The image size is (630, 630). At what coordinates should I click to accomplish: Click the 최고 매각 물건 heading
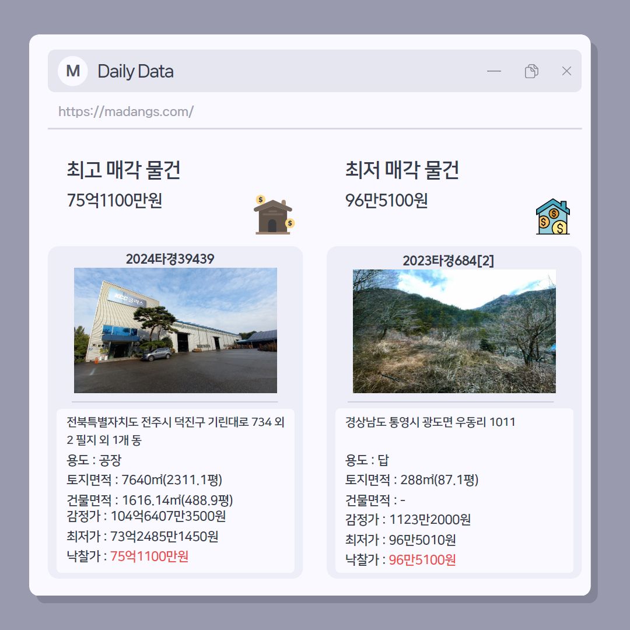tap(124, 170)
